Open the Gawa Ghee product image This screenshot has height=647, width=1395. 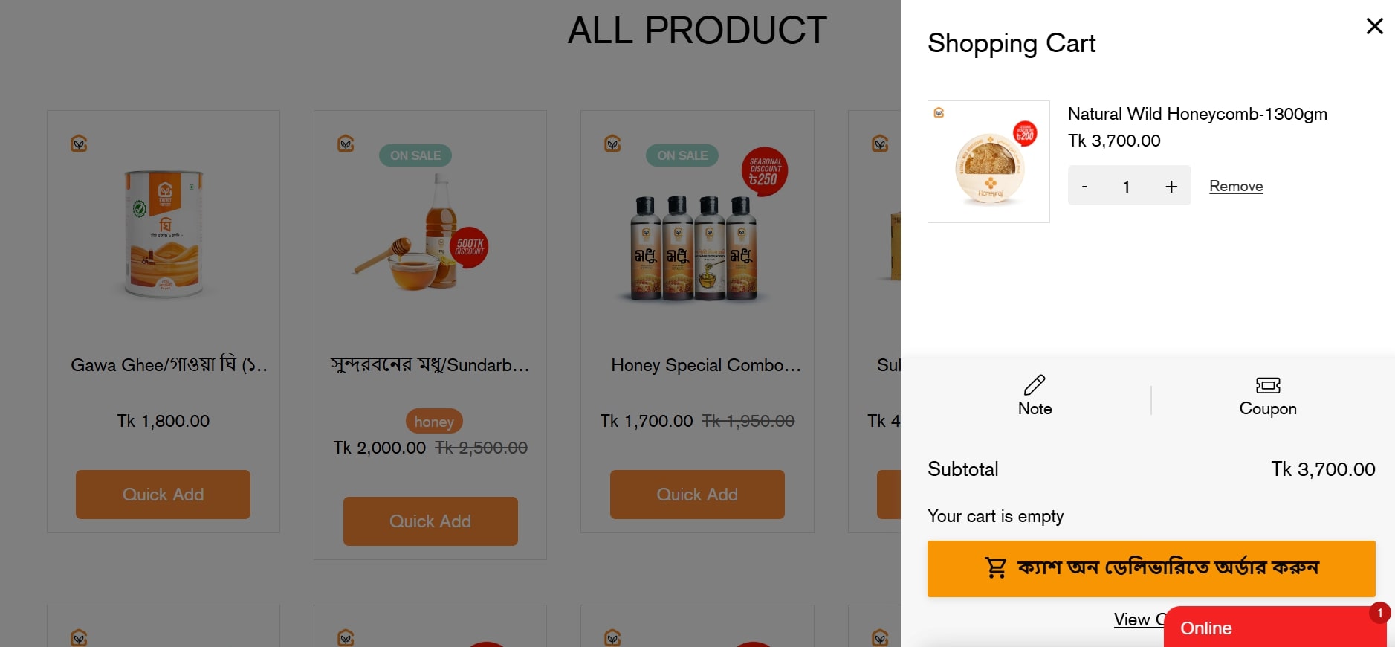[x=164, y=234]
